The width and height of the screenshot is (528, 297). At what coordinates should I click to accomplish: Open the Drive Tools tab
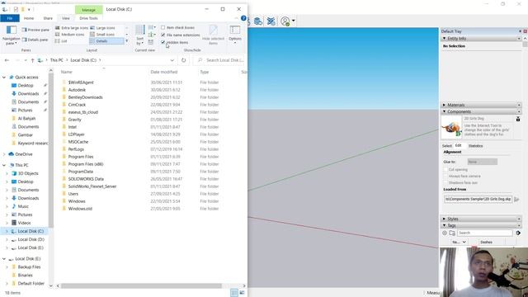coord(88,18)
